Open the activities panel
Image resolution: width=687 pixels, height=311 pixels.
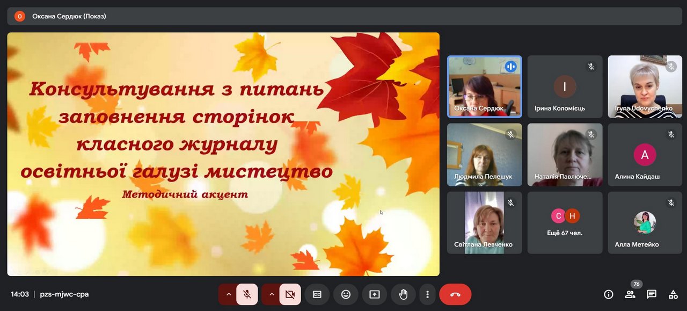(x=673, y=294)
